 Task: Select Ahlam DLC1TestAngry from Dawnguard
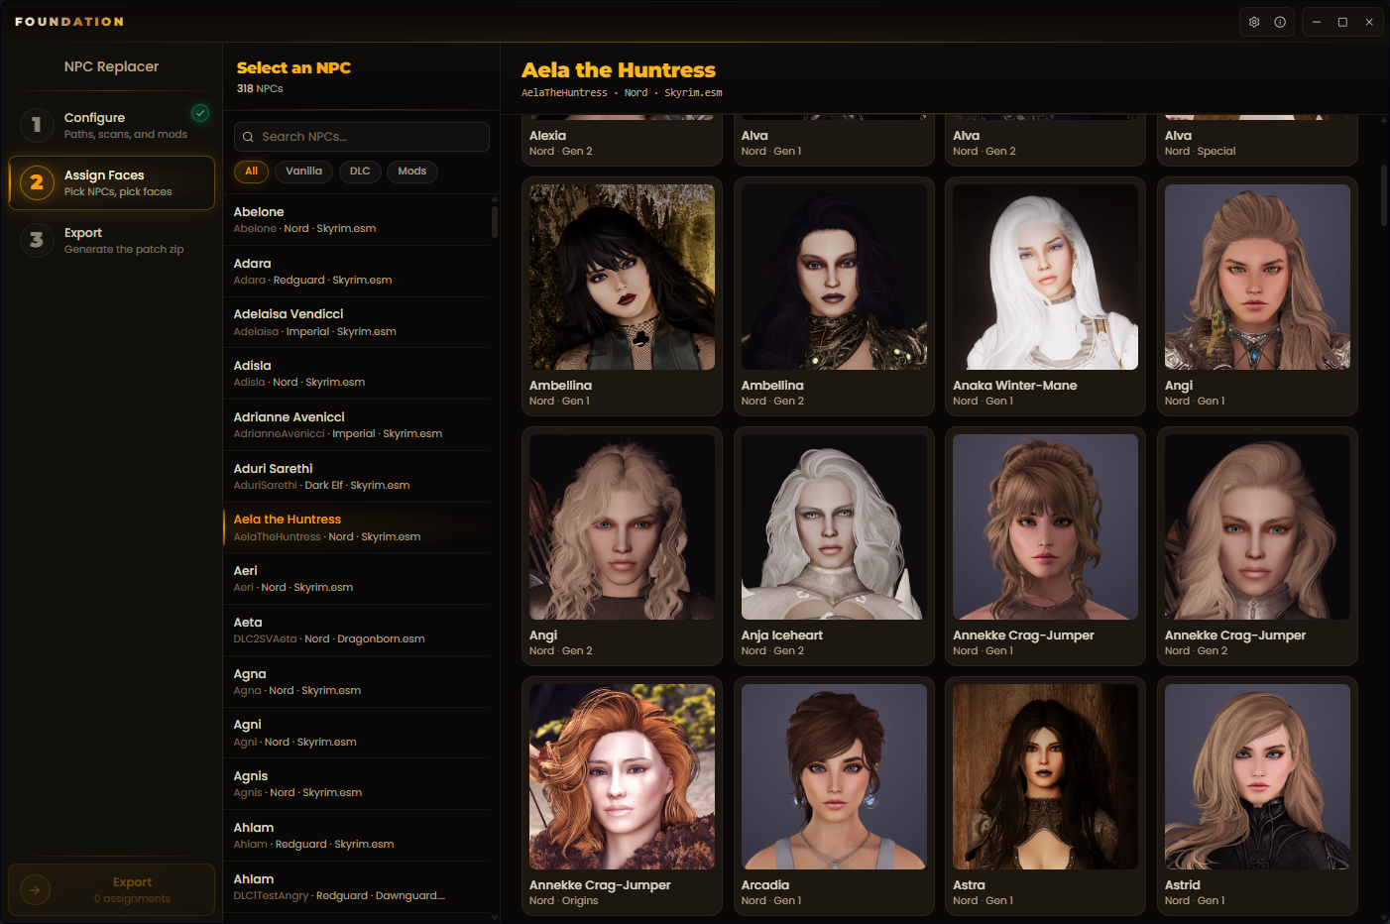tap(357, 887)
